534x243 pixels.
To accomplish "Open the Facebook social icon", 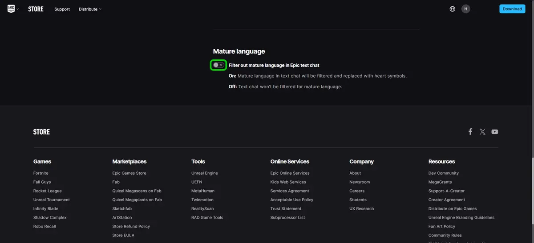I will pos(470,132).
